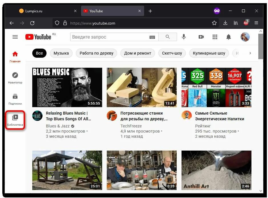Select the Все filter chip
Viewport: 268px width, 198px height.
coord(39,53)
